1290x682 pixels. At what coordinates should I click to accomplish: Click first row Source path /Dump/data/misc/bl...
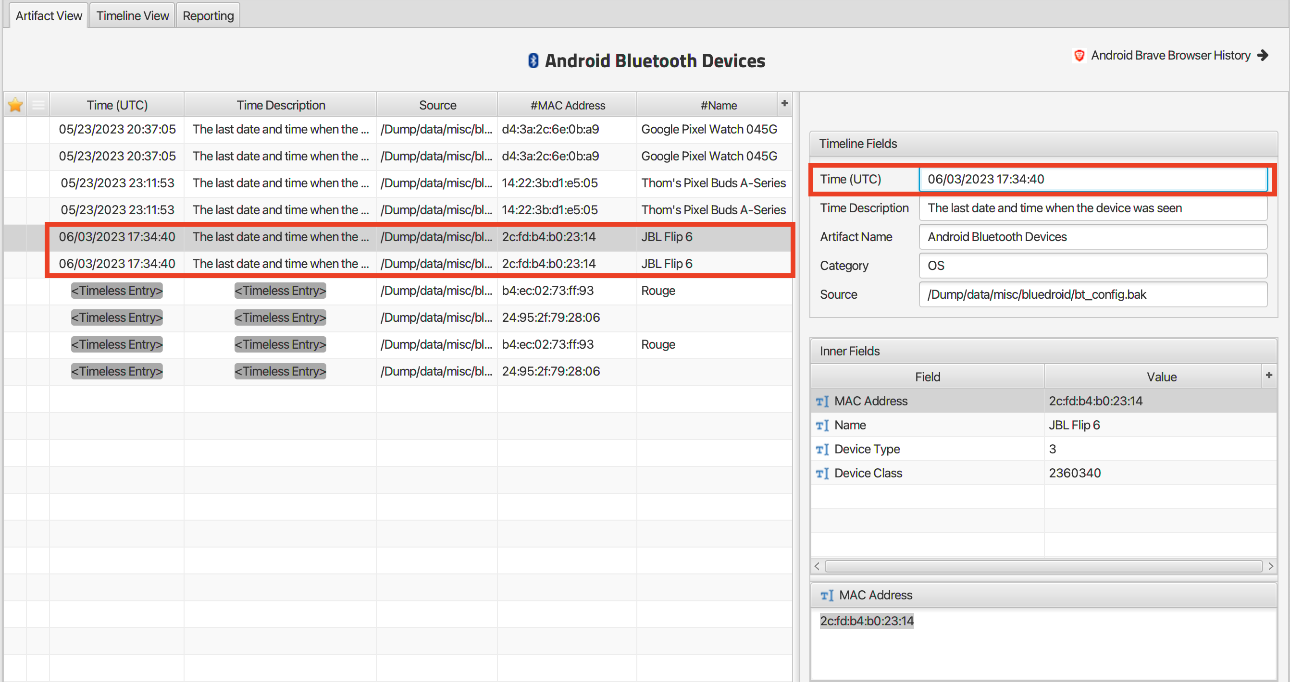[x=437, y=129]
